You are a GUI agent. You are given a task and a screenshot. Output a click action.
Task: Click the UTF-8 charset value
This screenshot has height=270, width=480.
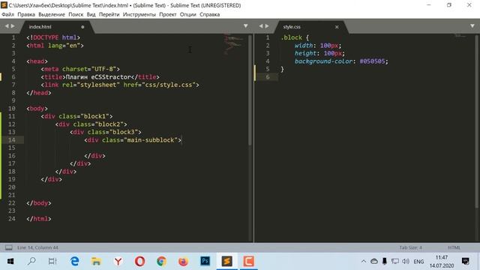[x=103, y=69]
